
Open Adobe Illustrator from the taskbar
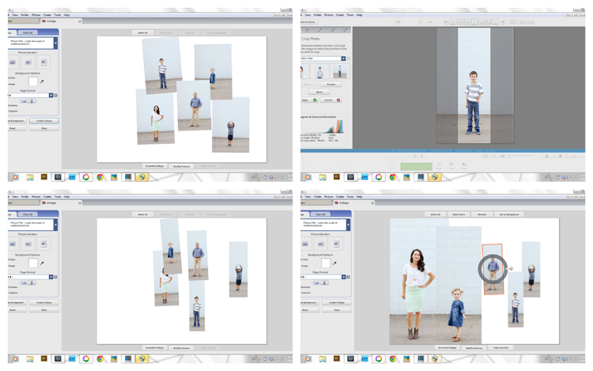(x=43, y=177)
